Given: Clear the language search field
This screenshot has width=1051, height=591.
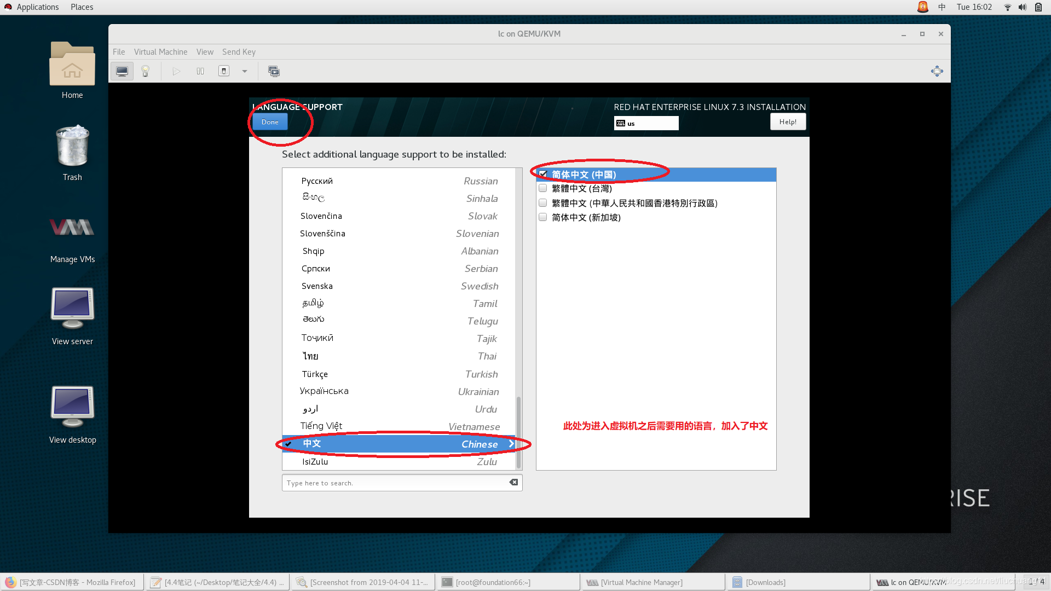Looking at the screenshot, I should pos(513,482).
